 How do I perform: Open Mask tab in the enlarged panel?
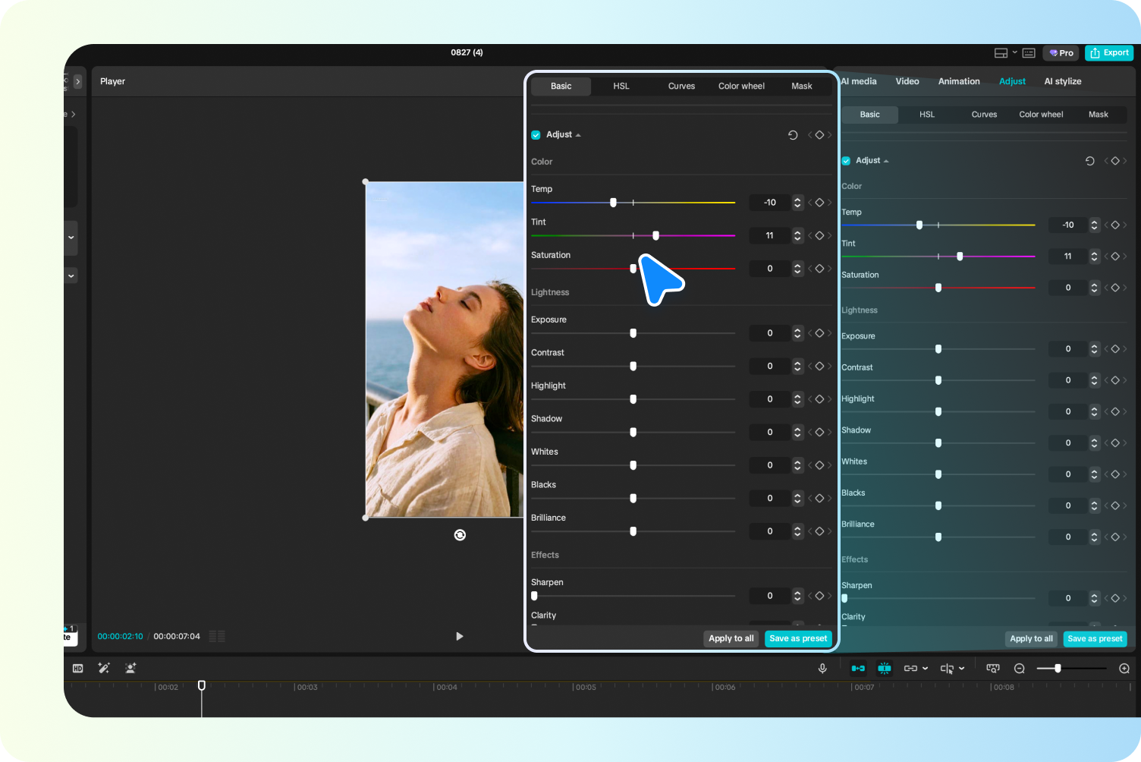click(x=802, y=87)
